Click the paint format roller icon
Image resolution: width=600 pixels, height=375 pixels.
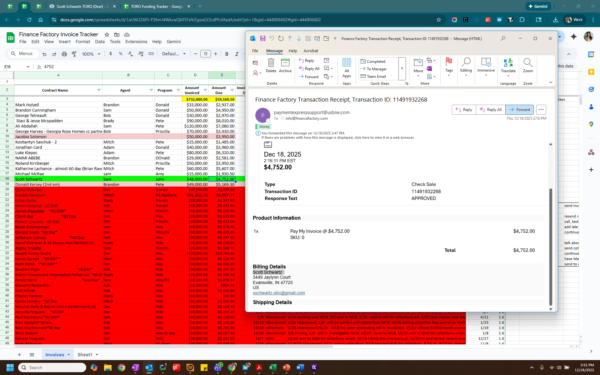click(74, 54)
